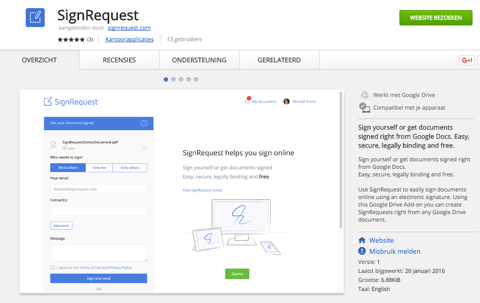
Task: Select the third carousel dot
Action: (x=181, y=79)
